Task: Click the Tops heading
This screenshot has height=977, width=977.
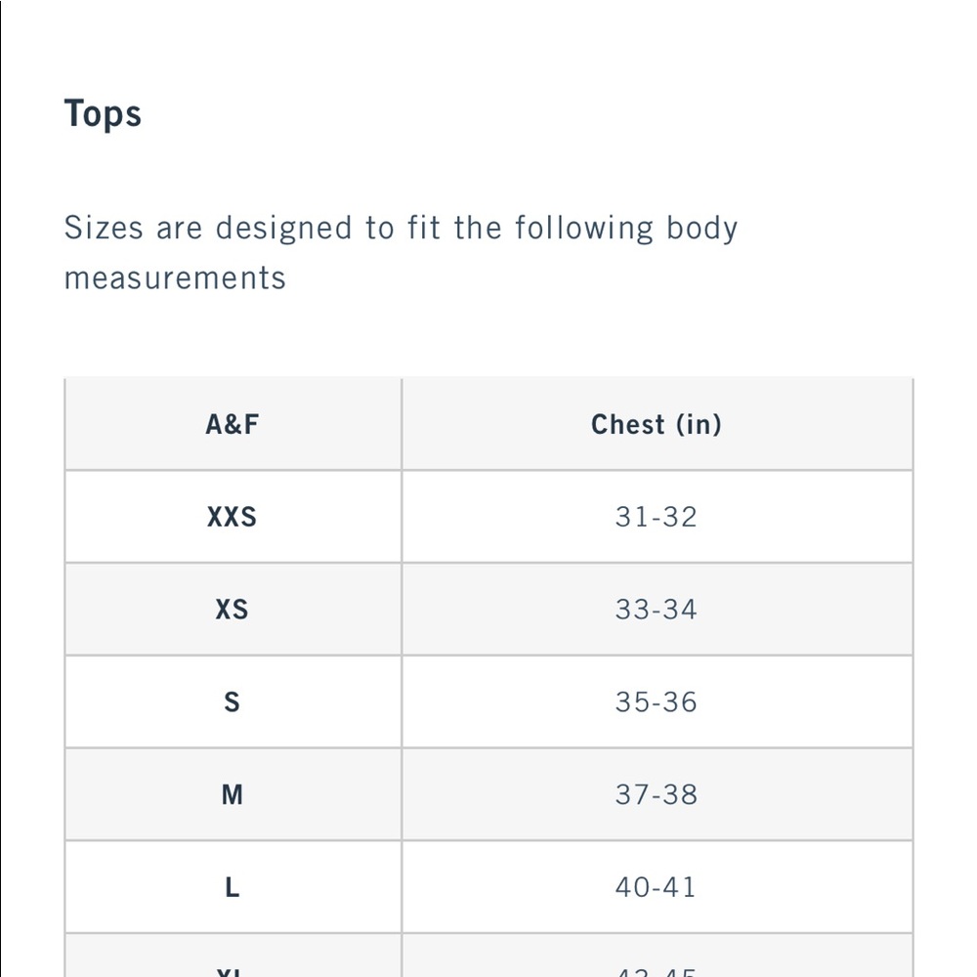Action: 103,114
